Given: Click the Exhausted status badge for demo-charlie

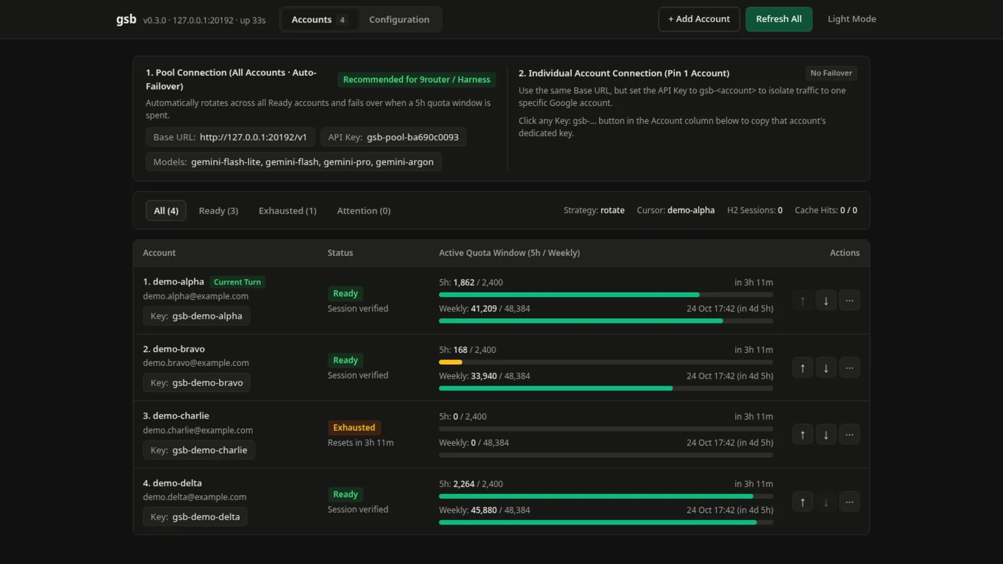Looking at the screenshot, I should point(354,427).
